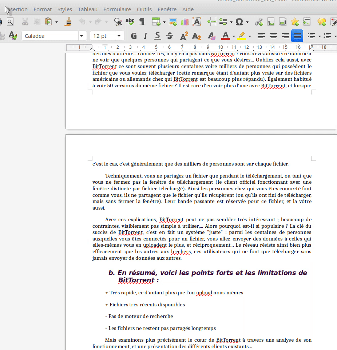Apply the red font color swatch
This screenshot has width=337, height=350.
click(x=225, y=36)
